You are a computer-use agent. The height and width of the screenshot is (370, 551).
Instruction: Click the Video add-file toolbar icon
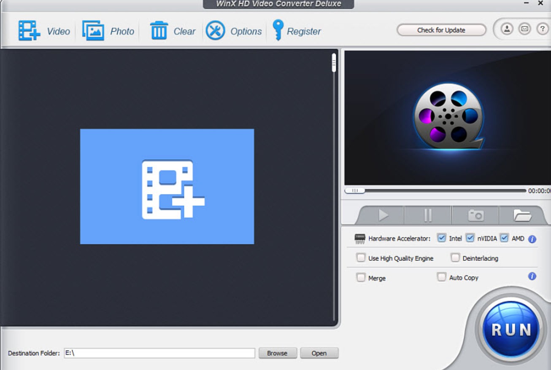pyautogui.click(x=29, y=31)
